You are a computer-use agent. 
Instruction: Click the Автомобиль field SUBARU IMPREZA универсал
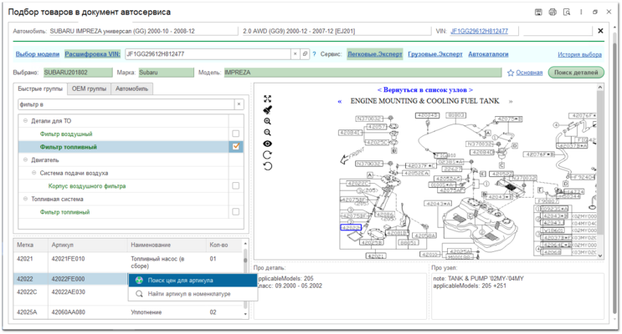click(x=143, y=31)
